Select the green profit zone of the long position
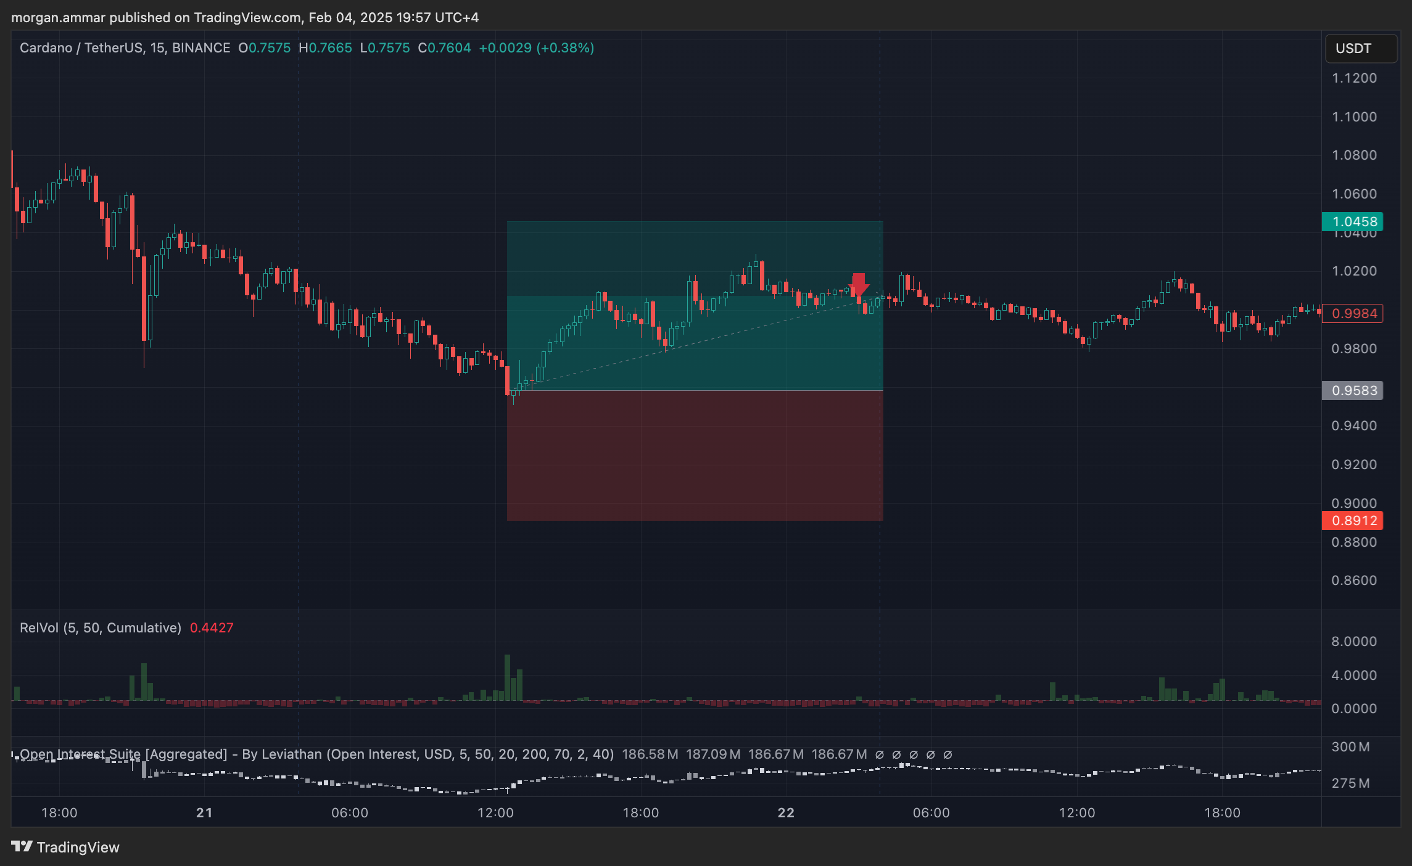The image size is (1412, 866). (695, 306)
